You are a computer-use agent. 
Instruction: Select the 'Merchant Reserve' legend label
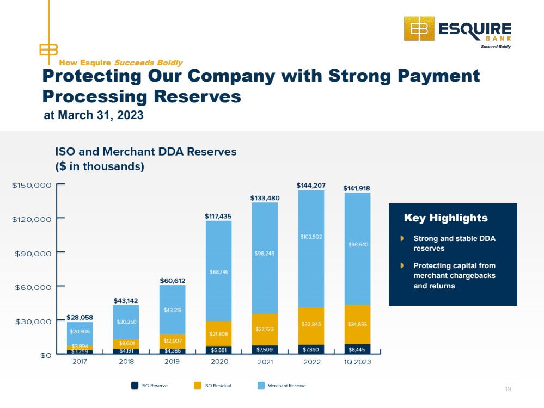pyautogui.click(x=286, y=386)
